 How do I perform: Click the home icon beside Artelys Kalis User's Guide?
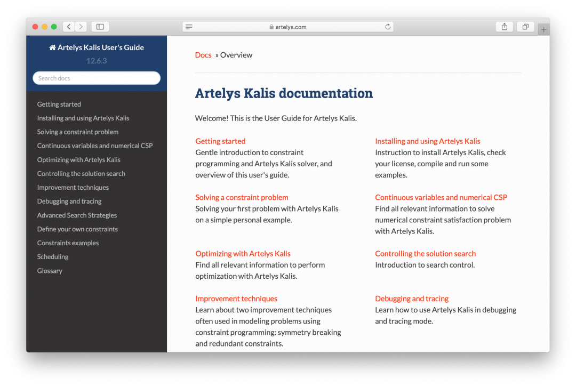pos(52,47)
